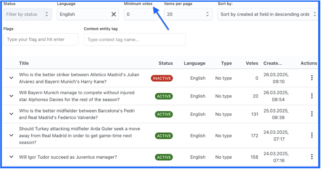Viewport: 321px width, 169px height.
Task: Click the Status column header
Action: pos(166,63)
